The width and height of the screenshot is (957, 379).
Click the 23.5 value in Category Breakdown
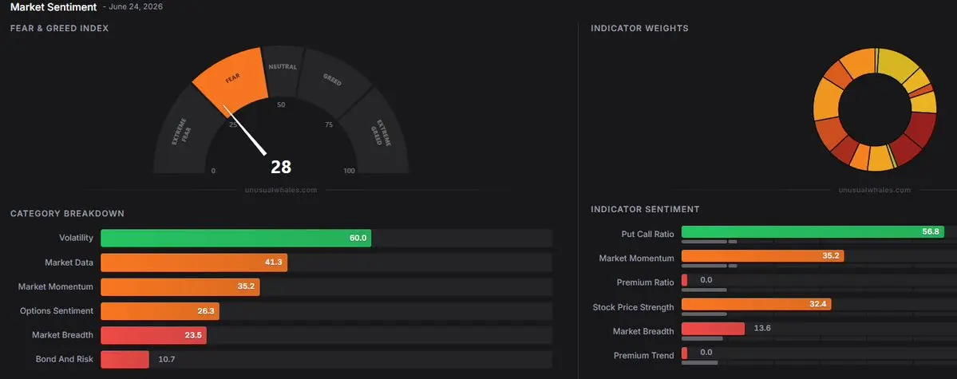[x=193, y=335]
